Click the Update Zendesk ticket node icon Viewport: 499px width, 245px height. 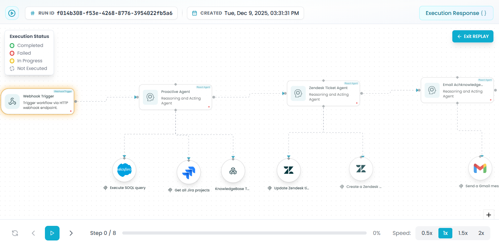tap(288, 170)
